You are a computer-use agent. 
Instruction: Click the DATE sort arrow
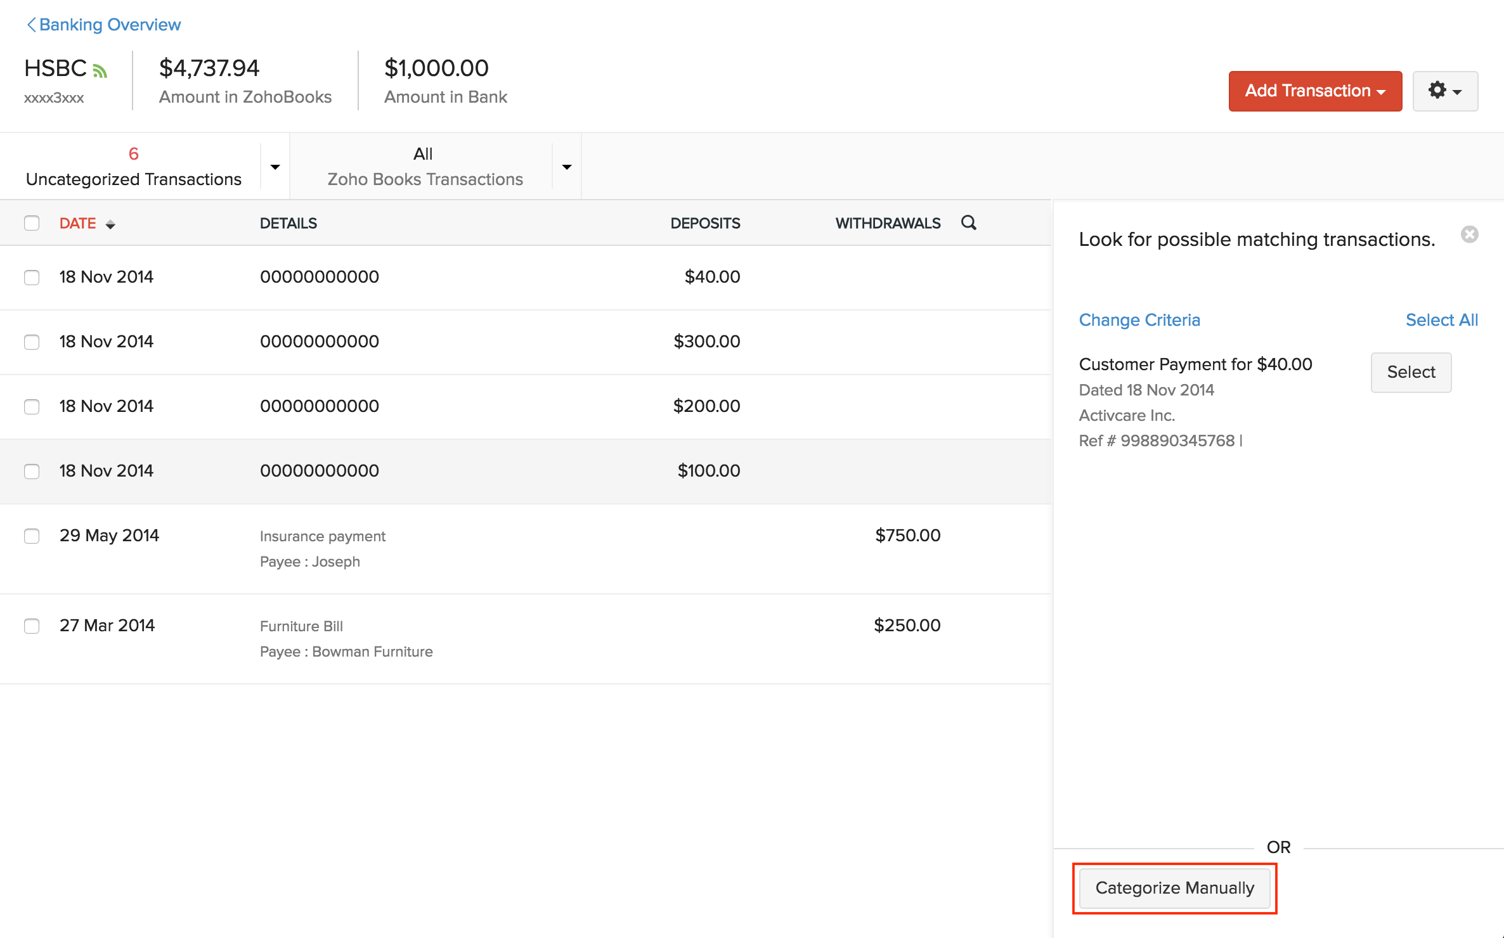click(x=110, y=224)
